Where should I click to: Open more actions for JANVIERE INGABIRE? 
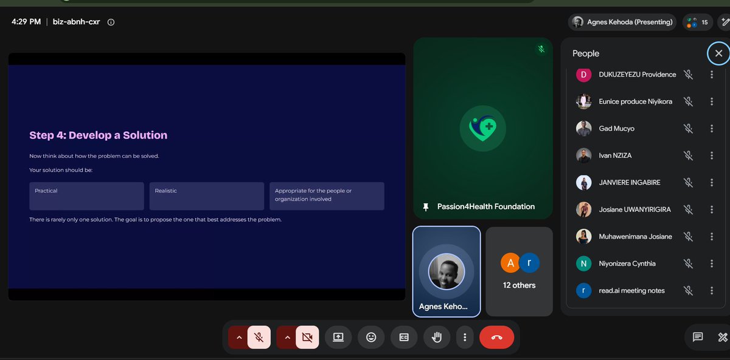[712, 182]
